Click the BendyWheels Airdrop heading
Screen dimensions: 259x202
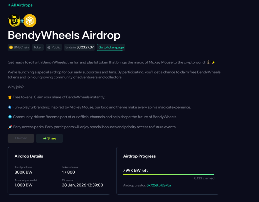(x=64, y=35)
